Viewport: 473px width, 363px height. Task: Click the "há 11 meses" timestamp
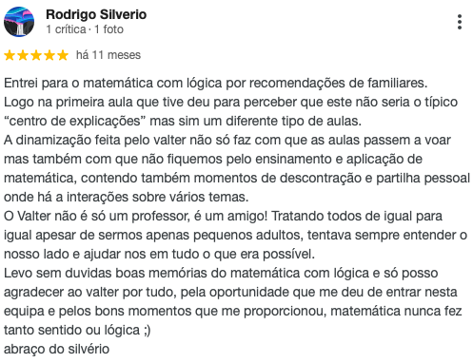pos(108,55)
